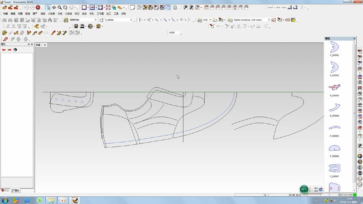Click the red back arrow in properties panel
Viewport: 363px width, 204px height.
click(4, 49)
